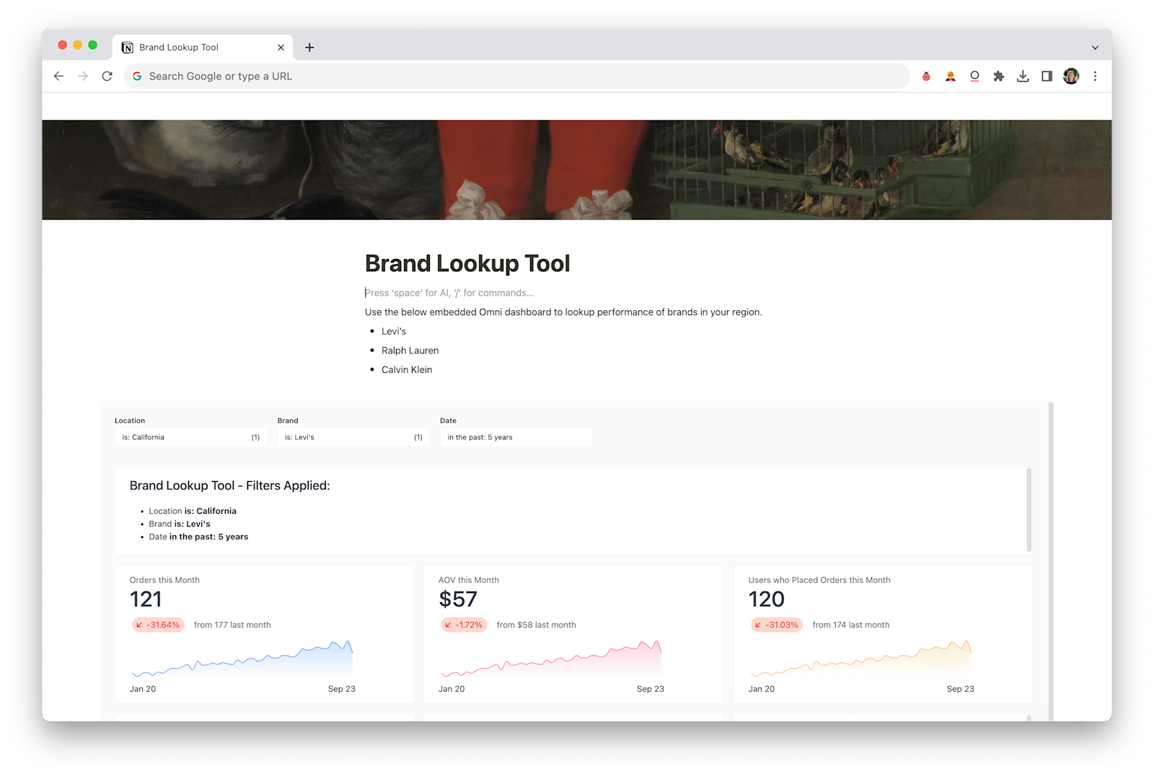Open the Date filter 'in the past: 5 years'
Image resolution: width=1154 pixels, height=777 pixels.
click(x=516, y=436)
